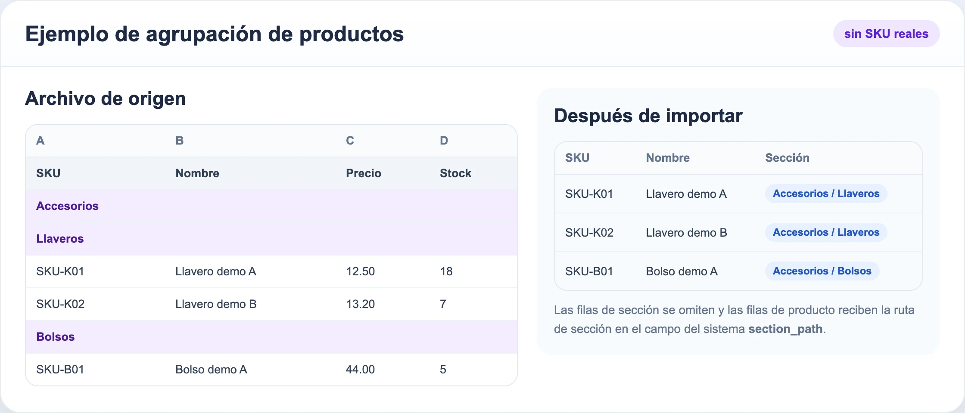Screen dimensions: 965x413
Task: Click 'Bolso demo A' in source table
Action: 211,370
